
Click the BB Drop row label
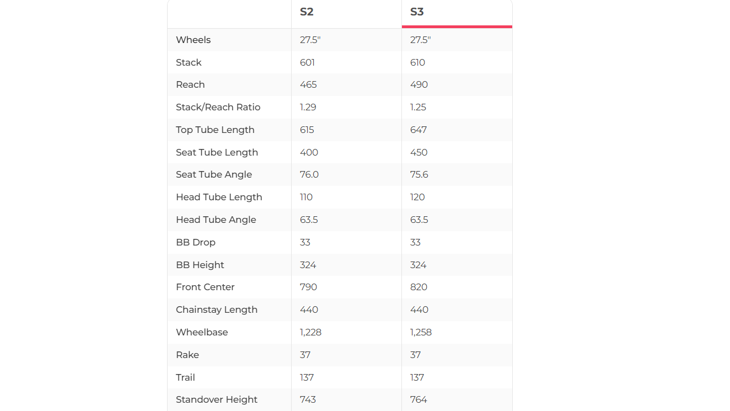(x=196, y=242)
